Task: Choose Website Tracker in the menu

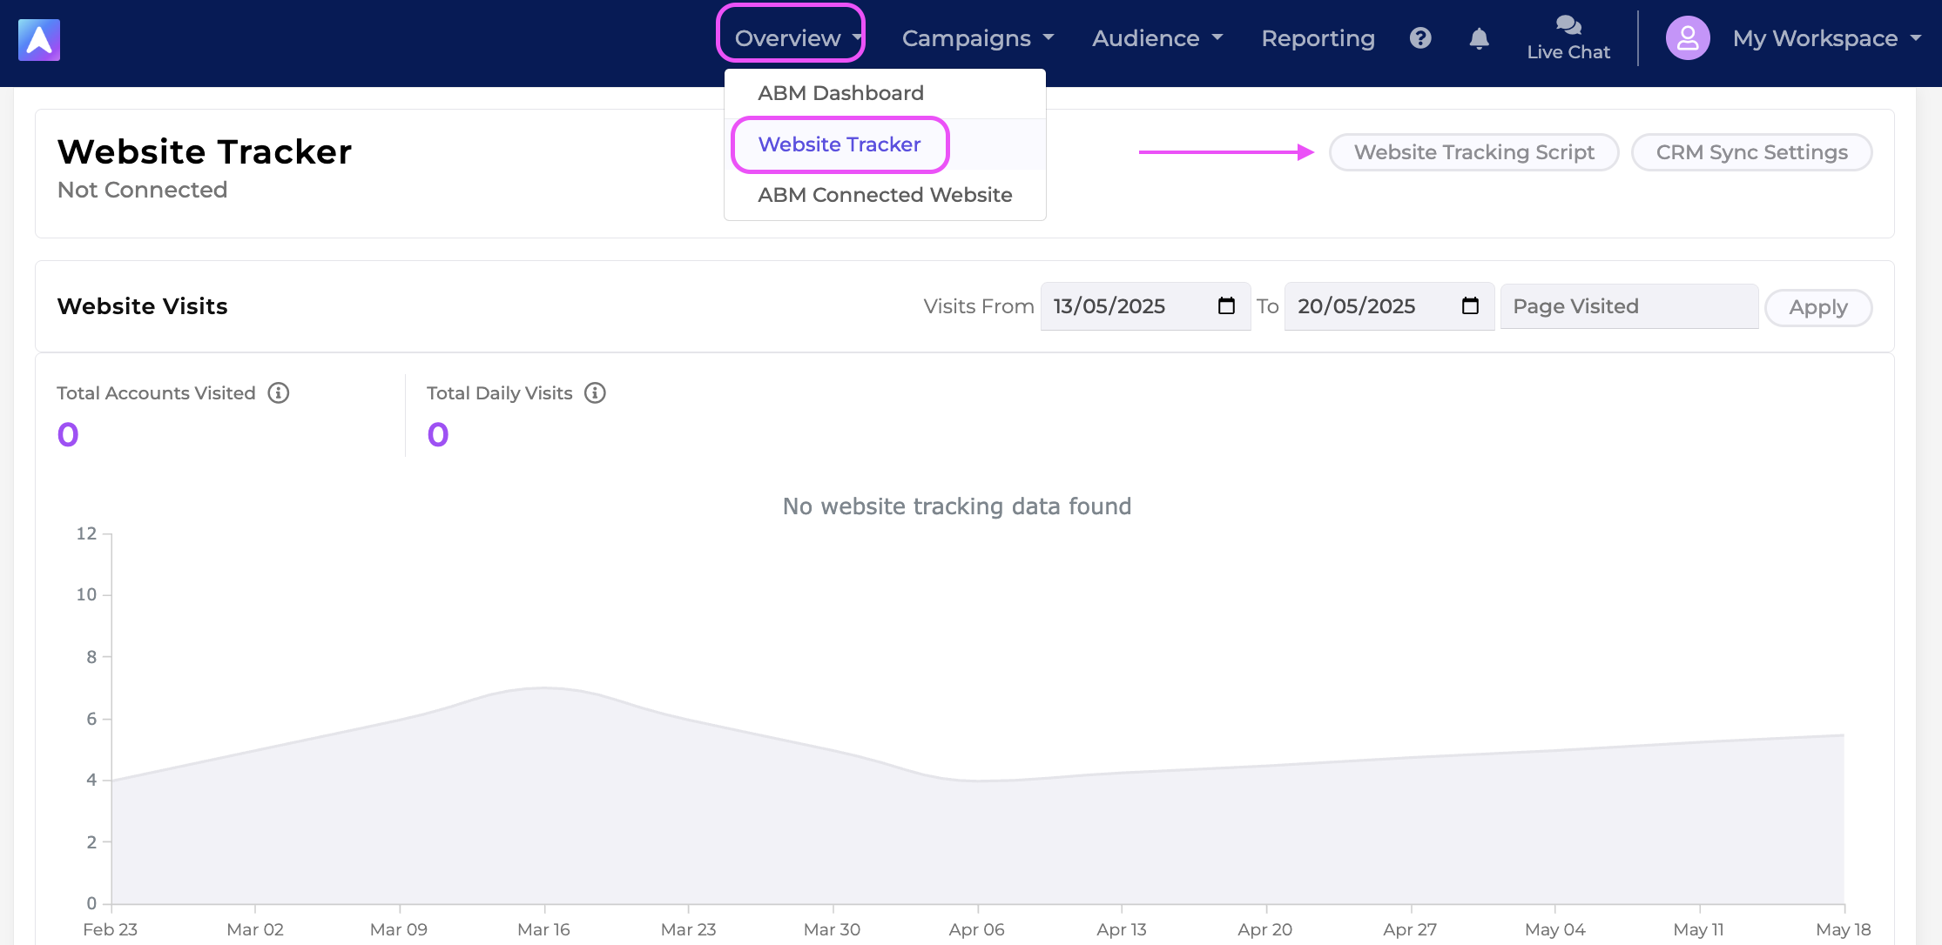Action: click(840, 144)
